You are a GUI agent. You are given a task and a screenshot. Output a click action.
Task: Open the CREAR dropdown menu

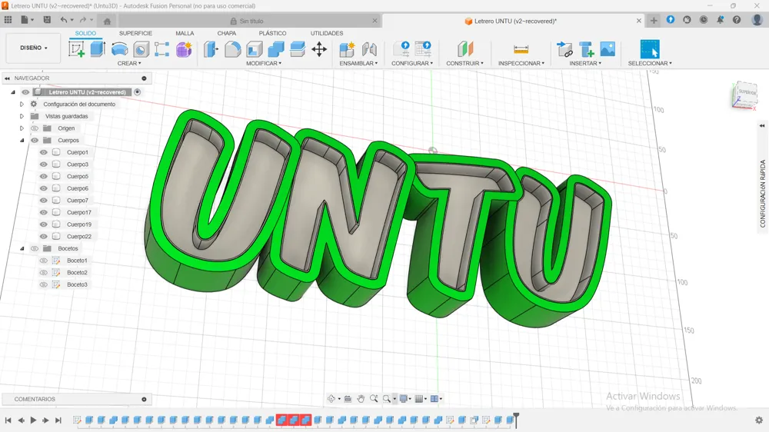point(129,63)
